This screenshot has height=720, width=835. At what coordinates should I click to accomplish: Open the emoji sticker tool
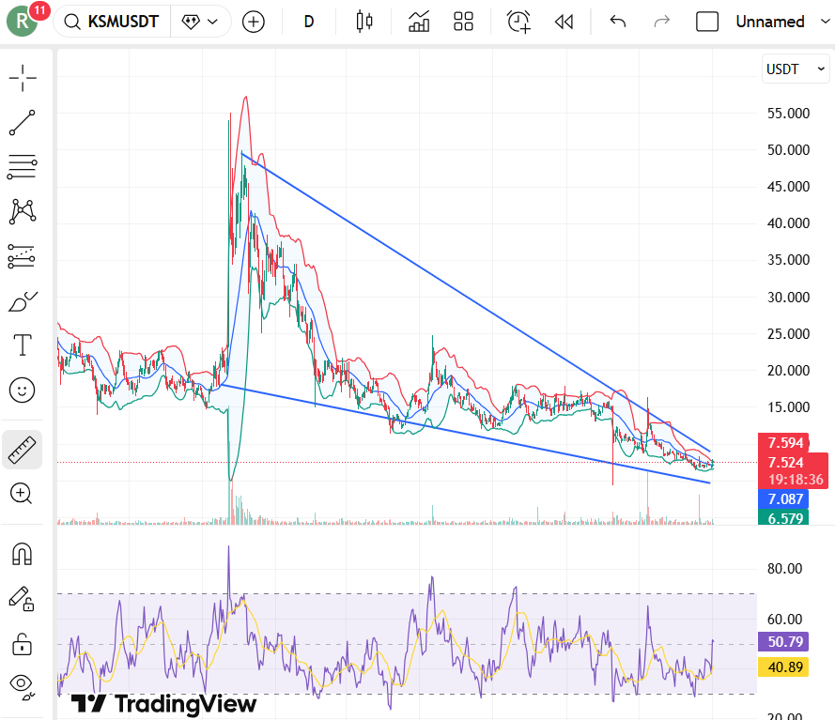pyautogui.click(x=23, y=390)
